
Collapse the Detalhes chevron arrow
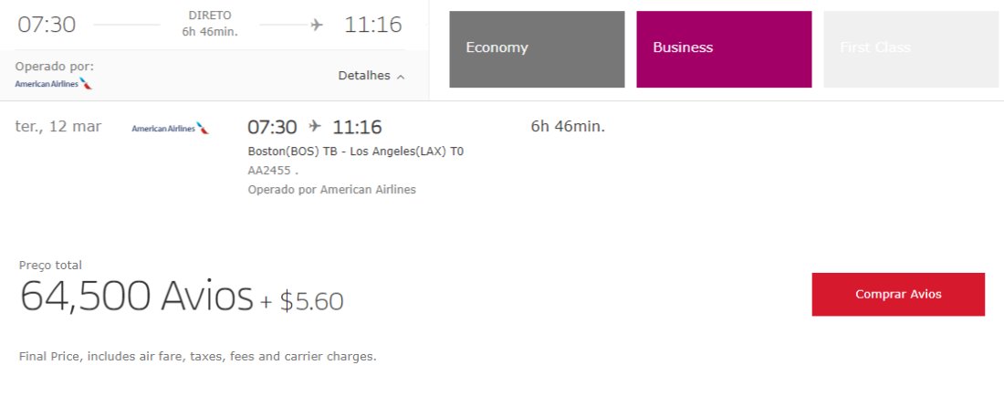401,77
